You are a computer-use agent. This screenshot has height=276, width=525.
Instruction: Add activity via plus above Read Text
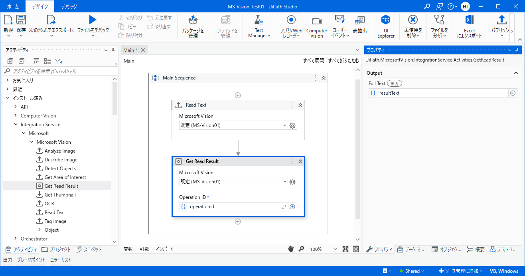click(x=238, y=95)
